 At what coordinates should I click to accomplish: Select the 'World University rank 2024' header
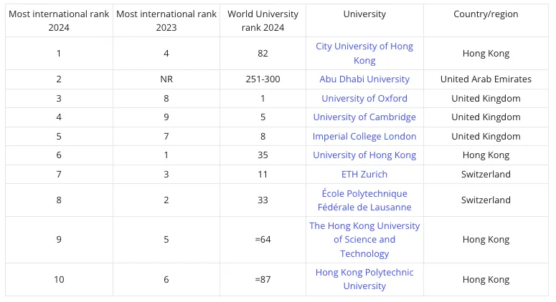click(x=262, y=21)
